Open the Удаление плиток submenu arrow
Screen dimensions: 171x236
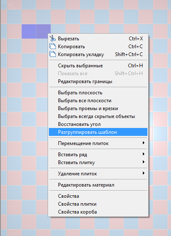tap(144, 173)
